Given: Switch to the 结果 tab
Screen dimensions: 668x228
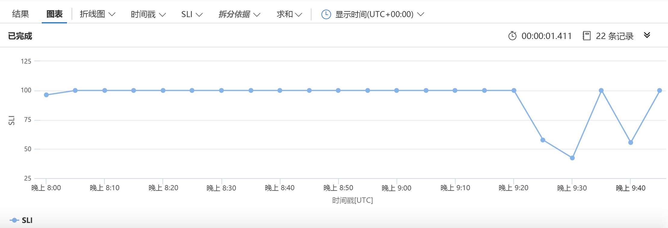Looking at the screenshot, I should point(20,14).
